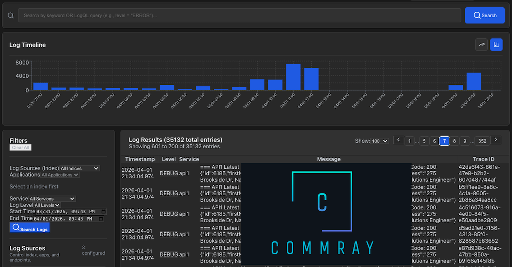The height and width of the screenshot is (267, 512).
Task: Open the All Services dropdown
Action: point(52,198)
